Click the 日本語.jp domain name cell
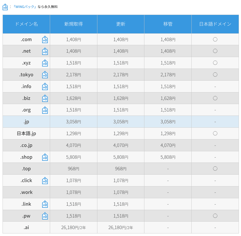This screenshot has width=241, height=236. [26, 134]
